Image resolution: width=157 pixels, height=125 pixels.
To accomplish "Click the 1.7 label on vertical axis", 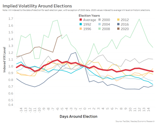I will pyautogui.click(x=11, y=19).
